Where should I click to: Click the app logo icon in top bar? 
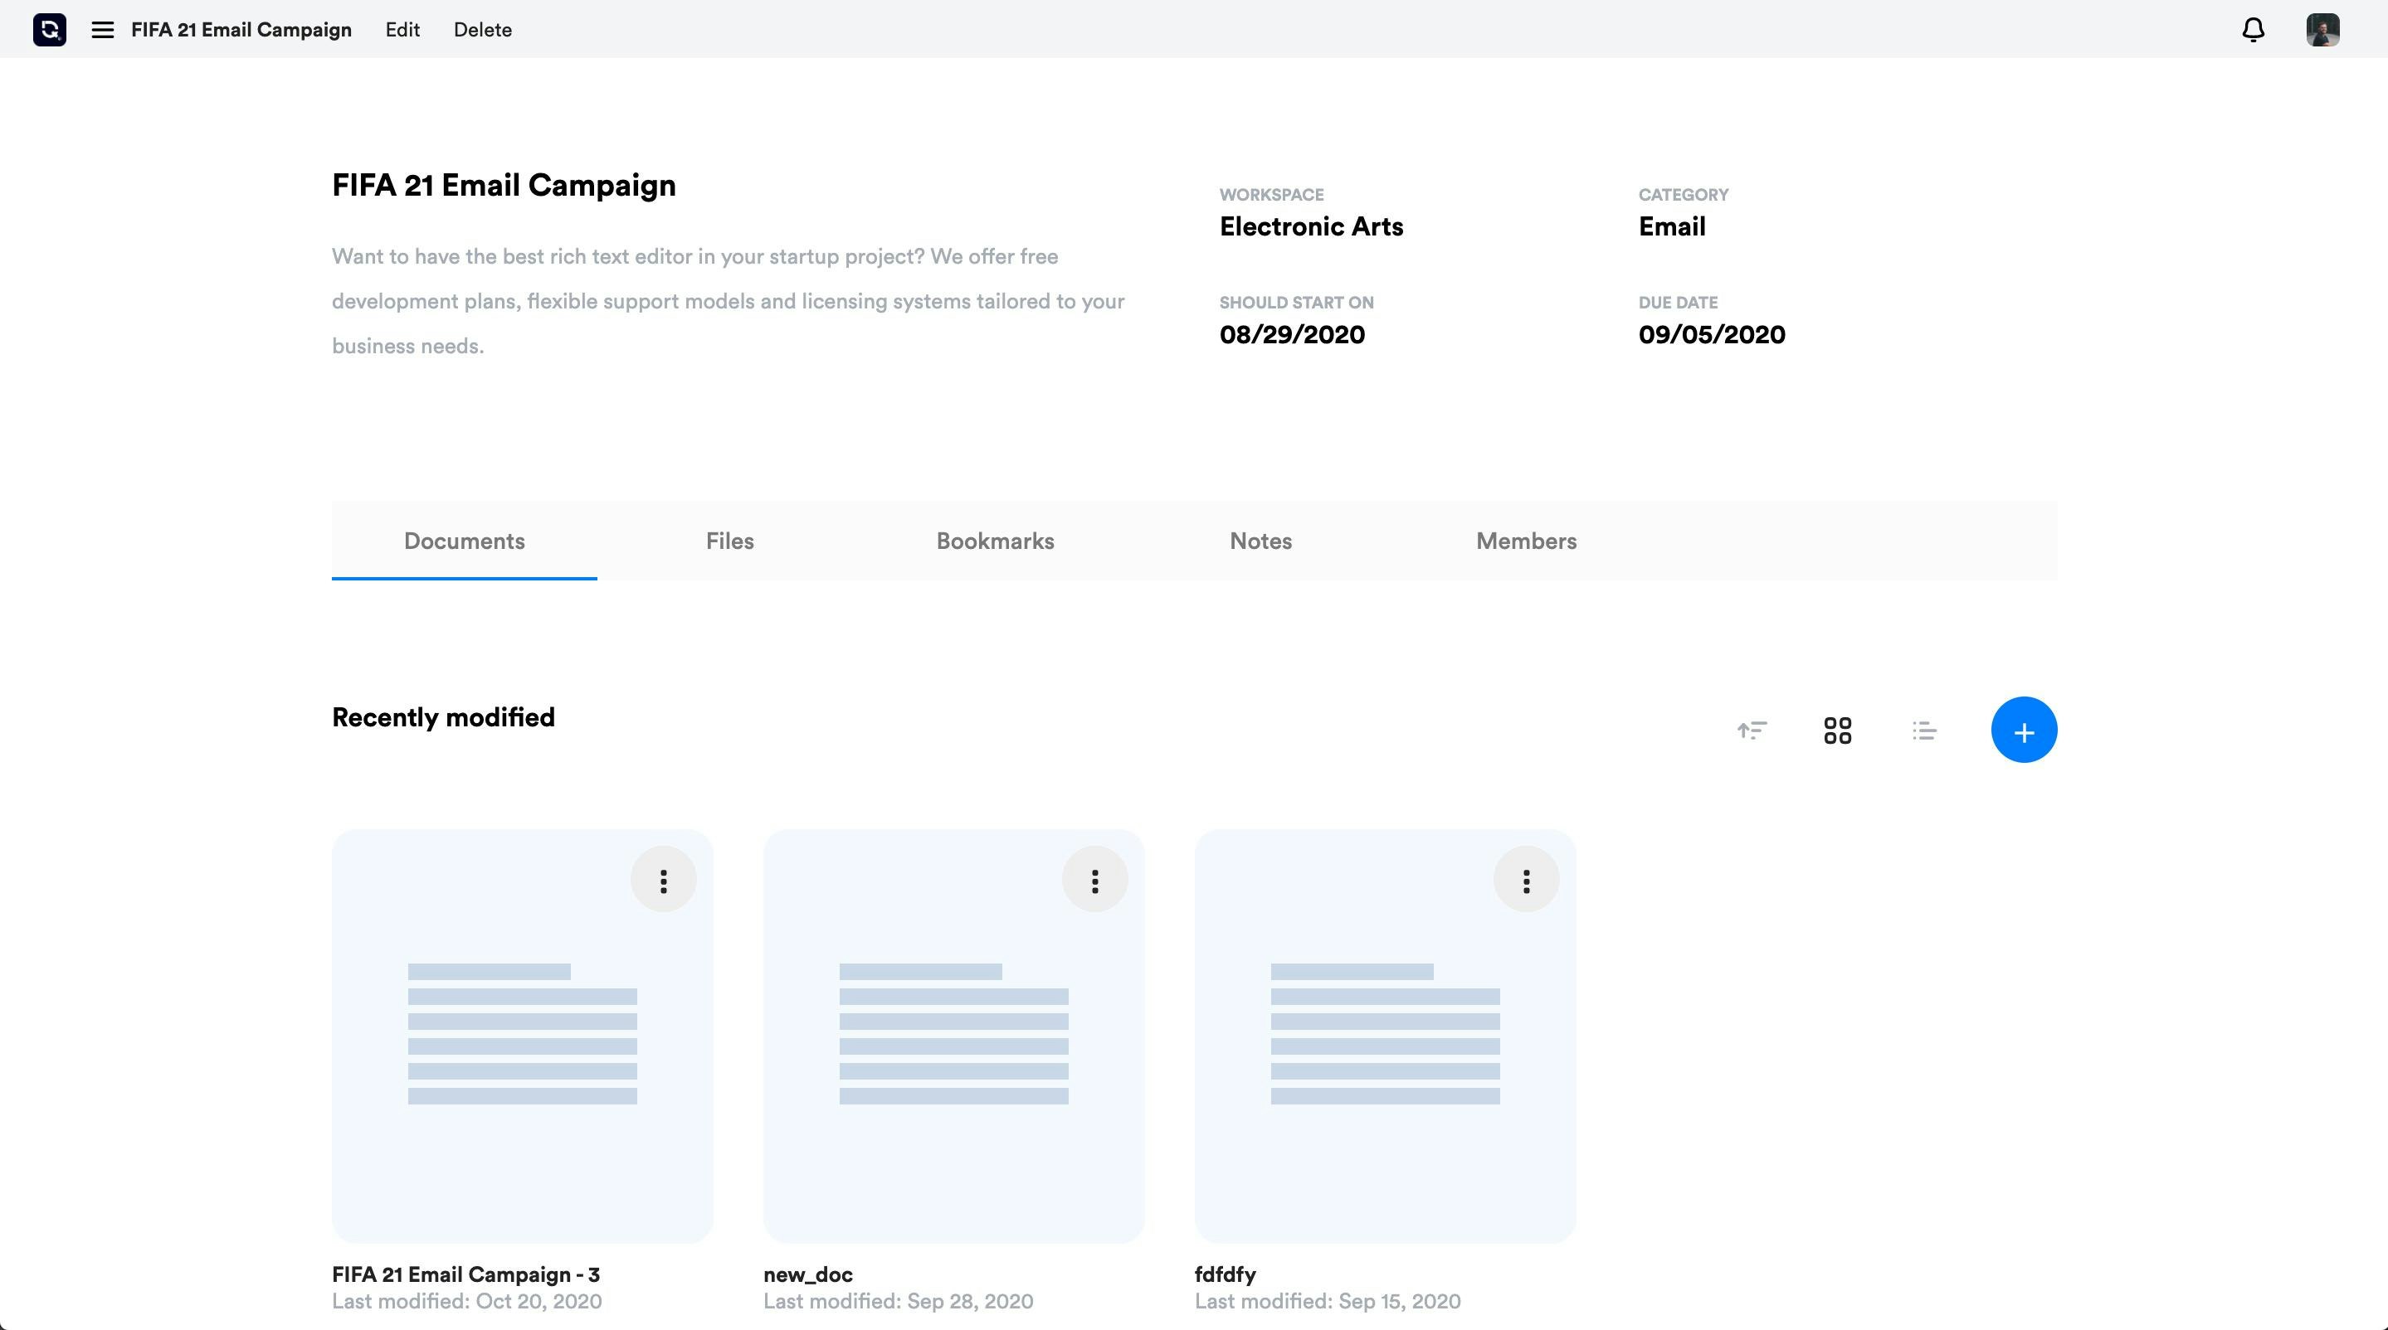49,29
